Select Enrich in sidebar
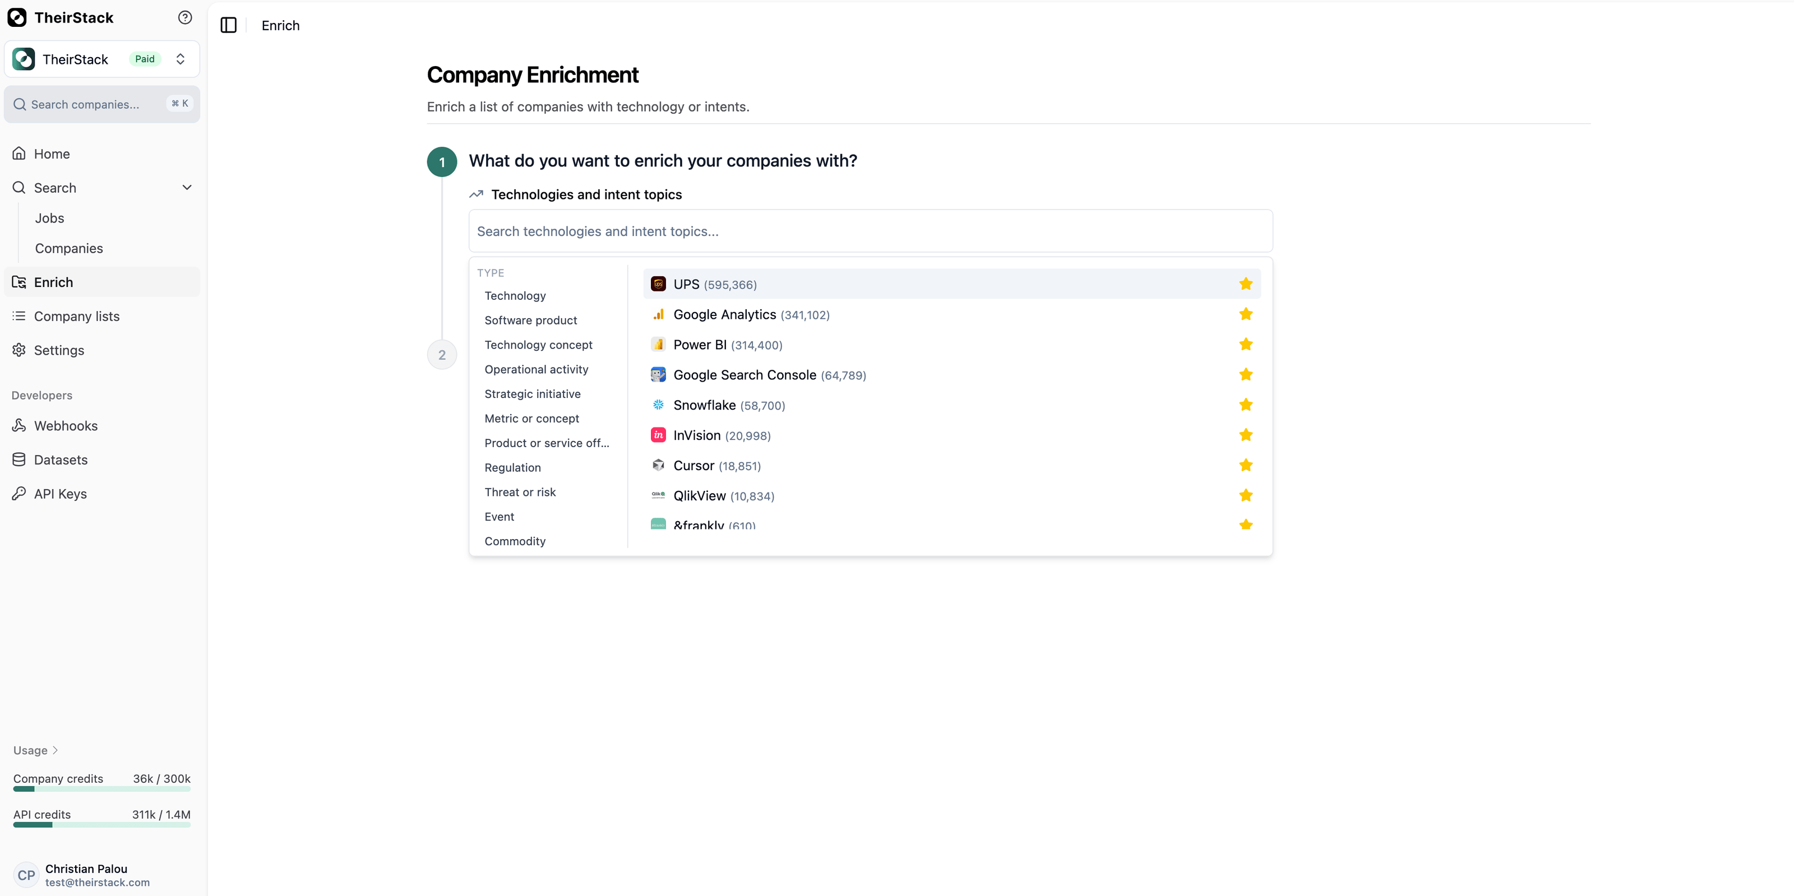1794x896 pixels. coord(101,282)
